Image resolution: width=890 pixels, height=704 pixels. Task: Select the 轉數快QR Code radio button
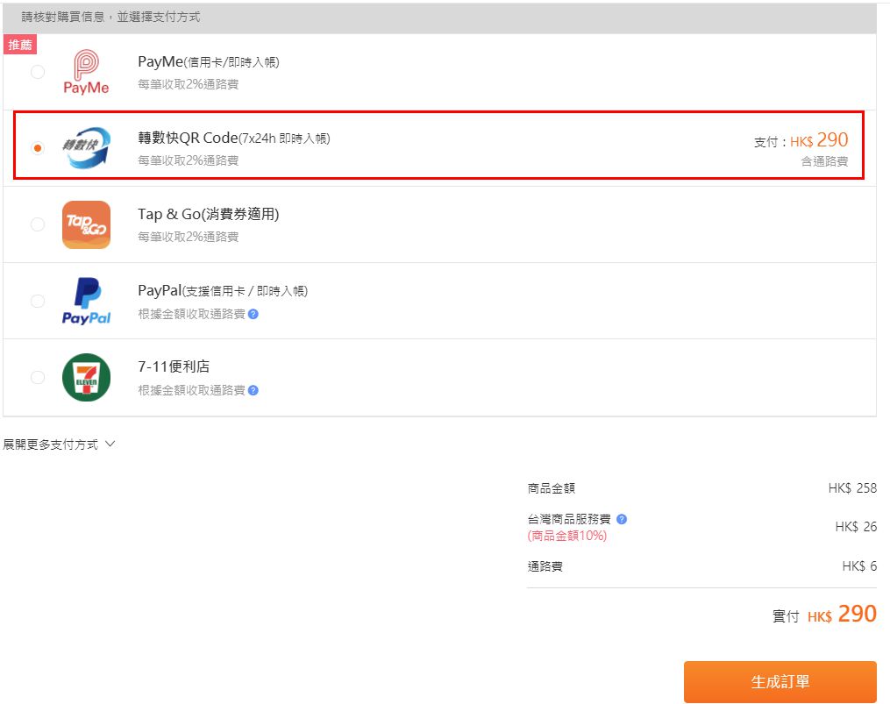[x=38, y=148]
